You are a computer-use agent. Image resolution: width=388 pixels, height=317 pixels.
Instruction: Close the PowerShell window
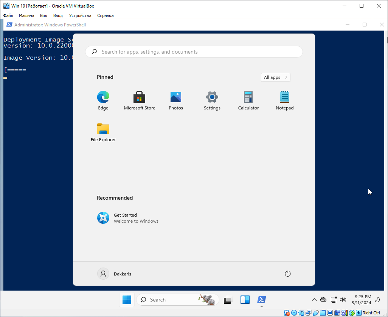click(x=382, y=25)
